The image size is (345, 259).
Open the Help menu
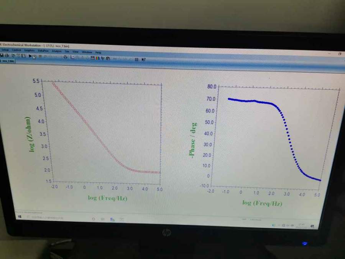point(98,53)
